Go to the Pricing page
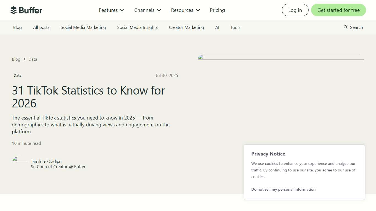This screenshot has height=211, width=376. 217,10
